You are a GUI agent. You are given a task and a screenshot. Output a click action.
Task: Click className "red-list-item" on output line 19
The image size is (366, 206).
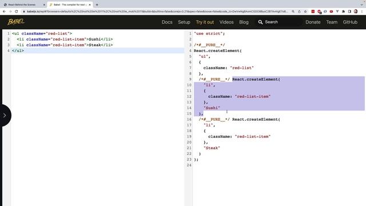pos(239,136)
